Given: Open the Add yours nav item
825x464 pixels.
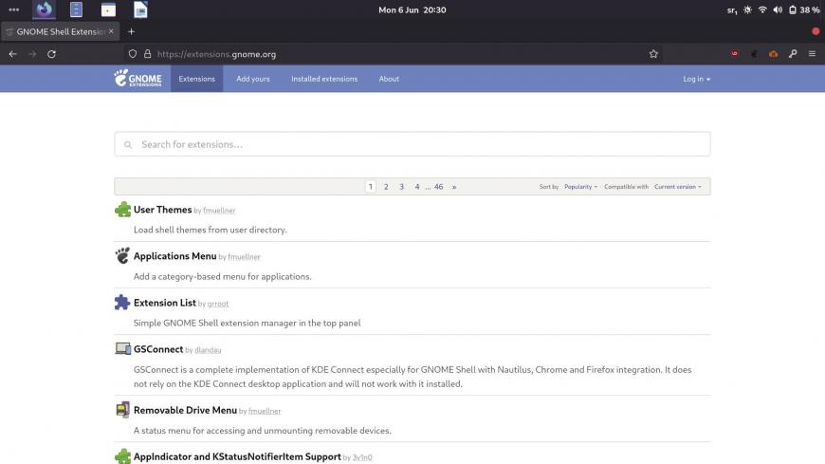Looking at the screenshot, I should pyautogui.click(x=253, y=79).
